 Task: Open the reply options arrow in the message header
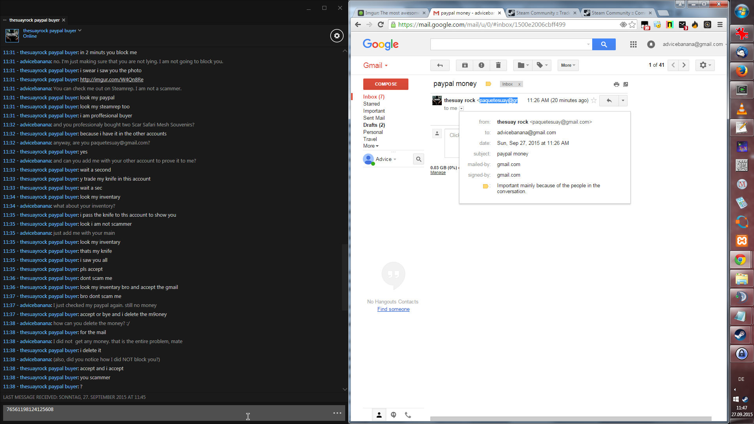(x=623, y=101)
